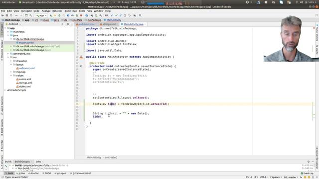The height and width of the screenshot is (179, 319).
Task: Select the Sync tab in Build panel
Action: coord(38,162)
